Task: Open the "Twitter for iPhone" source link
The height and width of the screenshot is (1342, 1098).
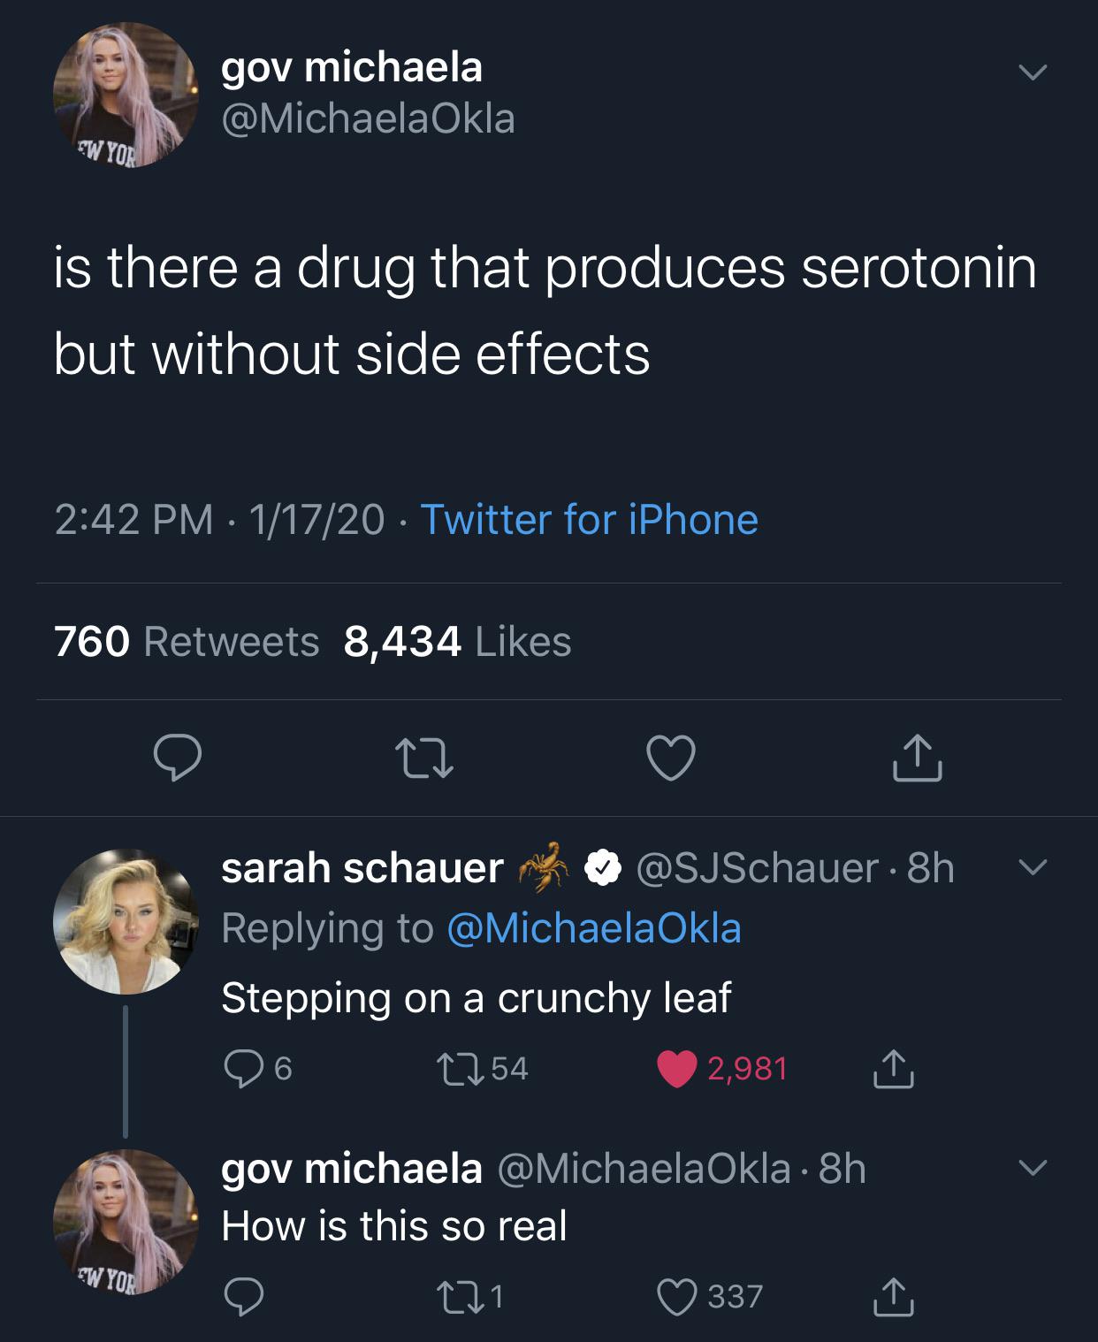Action: point(589,519)
